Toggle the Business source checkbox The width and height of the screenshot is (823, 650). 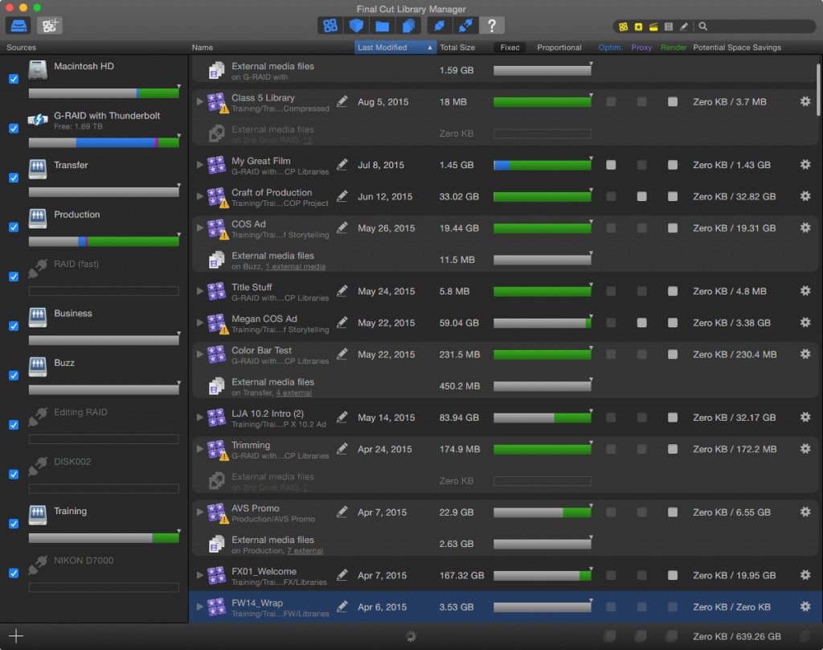tap(14, 326)
